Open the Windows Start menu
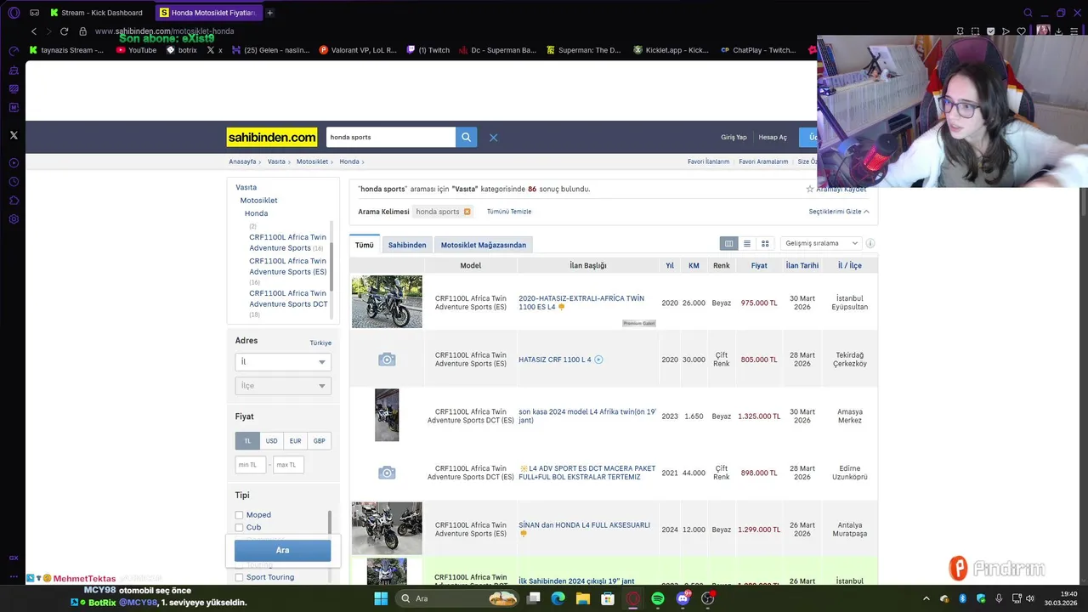Image resolution: width=1088 pixels, height=612 pixels. click(381, 598)
